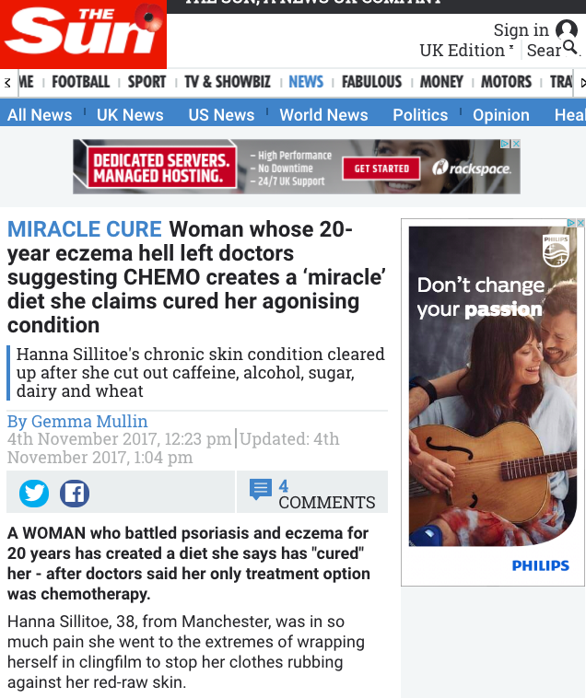
Task: Click Get Started on Rackspace ad
Action: point(381,169)
